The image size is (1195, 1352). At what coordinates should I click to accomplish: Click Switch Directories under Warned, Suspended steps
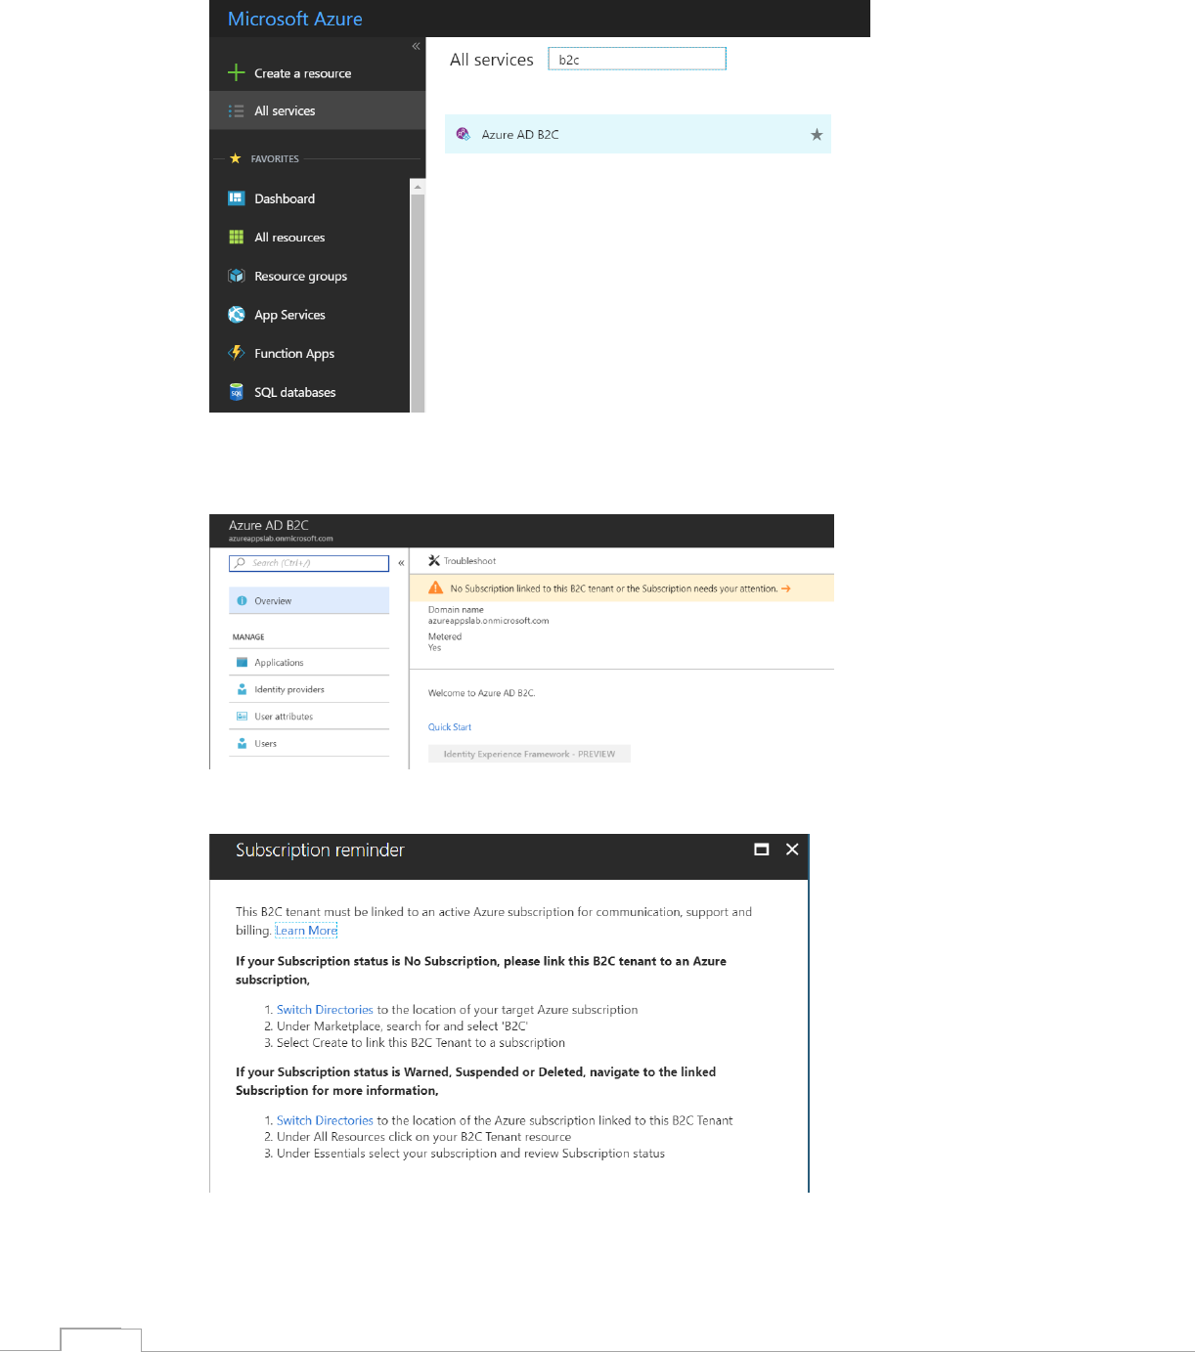325,1120
